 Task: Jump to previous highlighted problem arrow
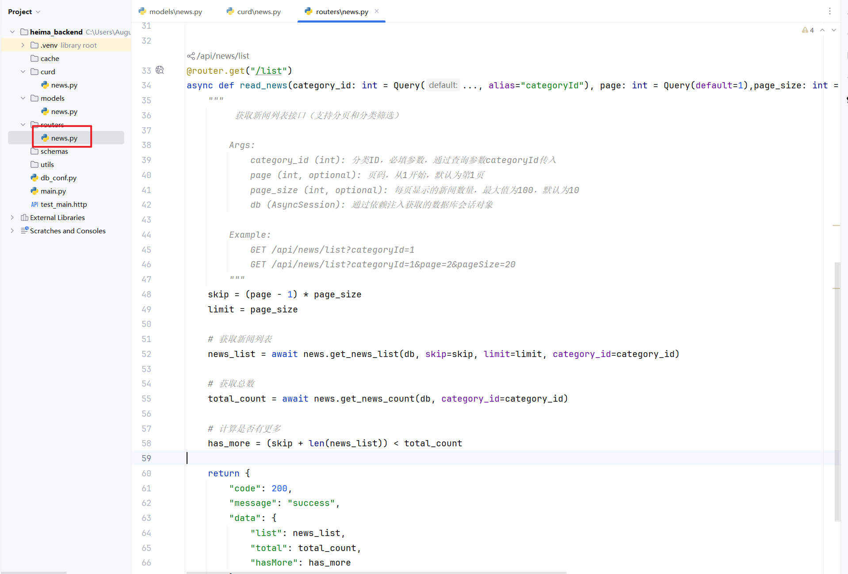pos(822,30)
